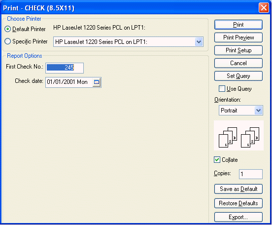
Task: Enable the Use Query checkbox
Action: pos(222,89)
